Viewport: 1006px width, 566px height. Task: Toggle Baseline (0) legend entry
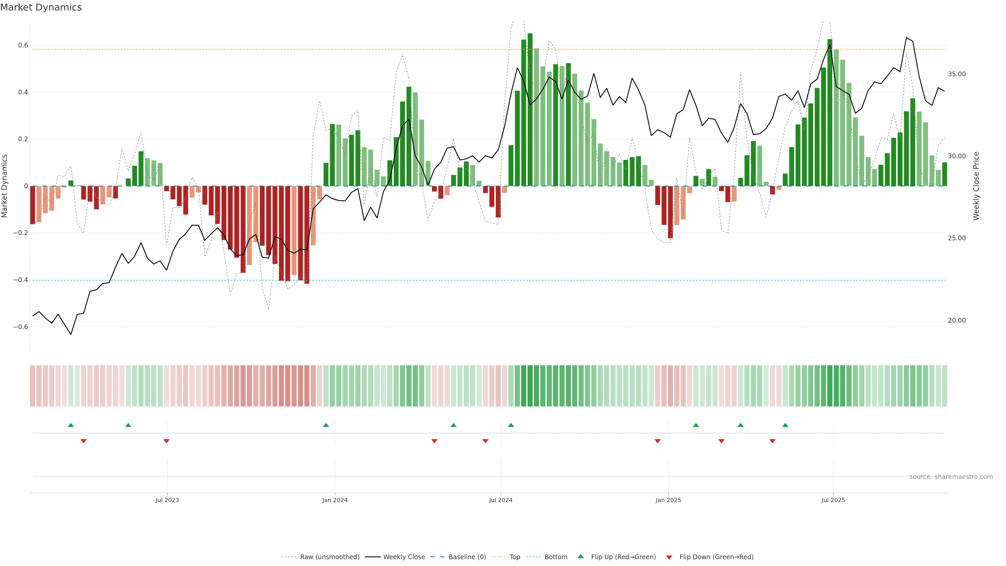[467, 557]
